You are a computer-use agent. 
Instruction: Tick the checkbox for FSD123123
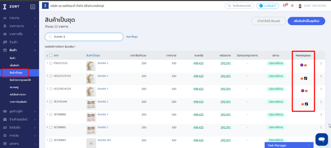tap(50, 63)
